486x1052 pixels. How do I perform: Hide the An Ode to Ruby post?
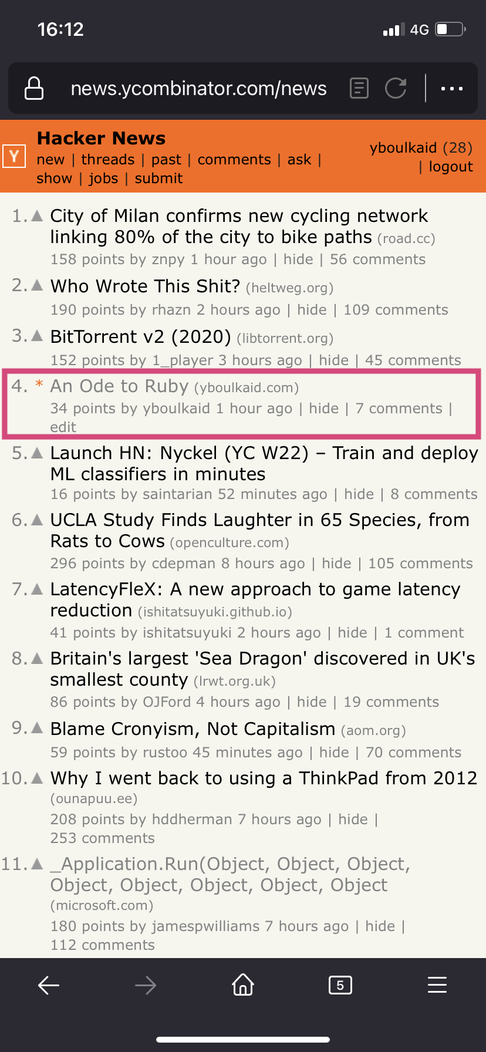pyautogui.click(x=323, y=409)
